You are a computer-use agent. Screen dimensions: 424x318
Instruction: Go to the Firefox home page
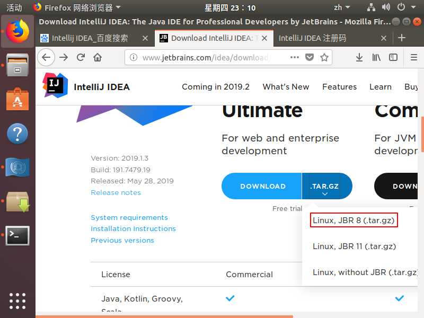[98, 57]
